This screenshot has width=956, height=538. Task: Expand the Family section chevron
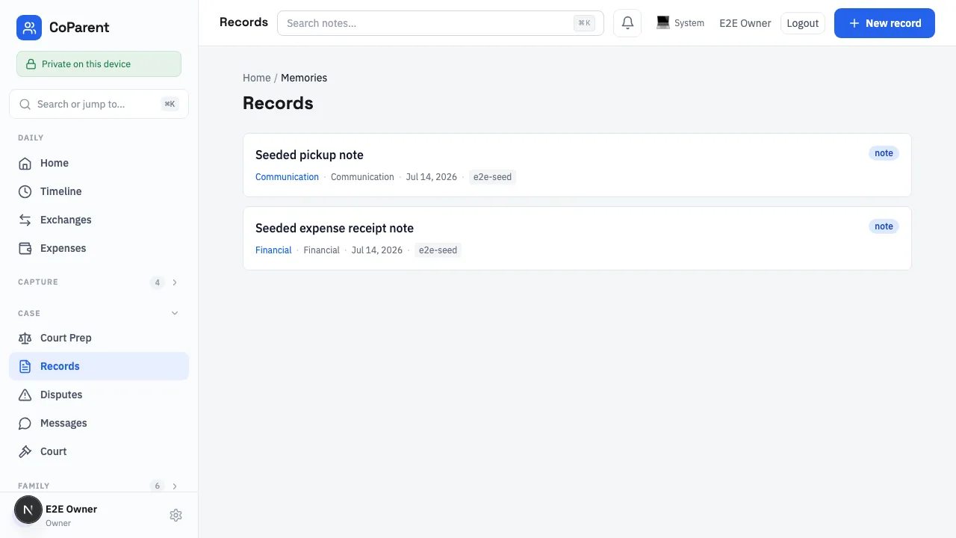point(175,486)
